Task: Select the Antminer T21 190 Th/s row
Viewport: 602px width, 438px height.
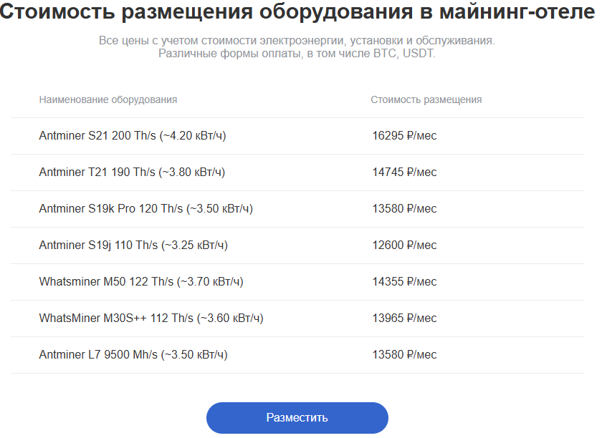Action: [297, 172]
